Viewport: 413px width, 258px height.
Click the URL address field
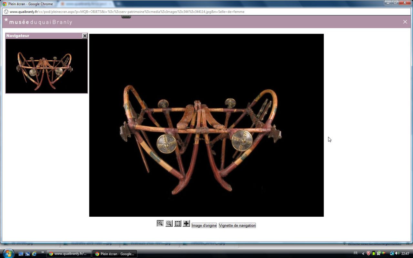[129, 12]
